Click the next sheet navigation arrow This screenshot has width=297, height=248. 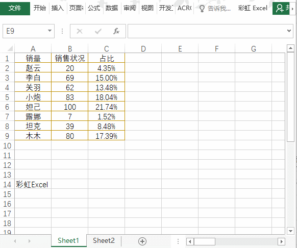29,241
